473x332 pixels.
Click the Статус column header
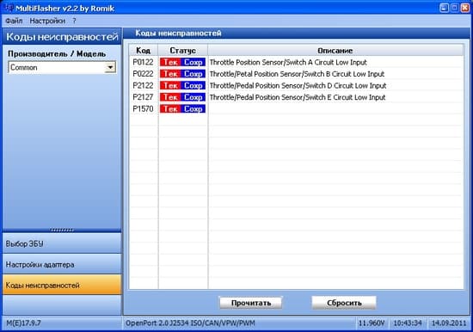point(183,51)
